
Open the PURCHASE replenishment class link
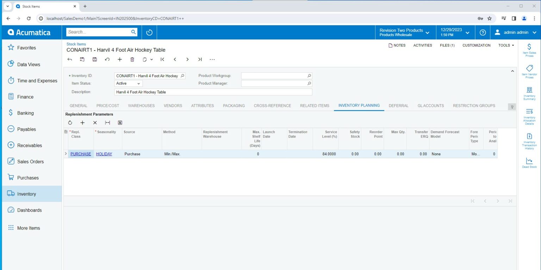[x=81, y=154]
